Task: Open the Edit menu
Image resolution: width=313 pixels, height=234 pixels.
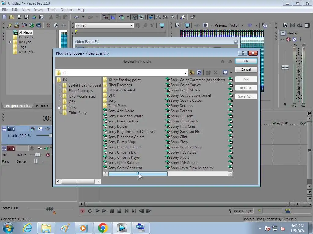Action: pyautogui.click(x=15, y=9)
